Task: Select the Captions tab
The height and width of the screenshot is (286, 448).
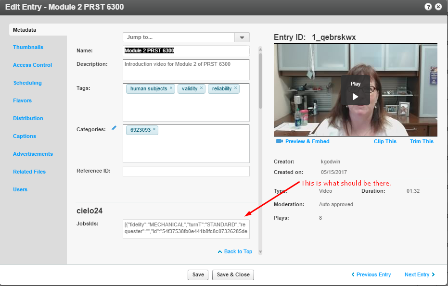Action: [x=25, y=136]
